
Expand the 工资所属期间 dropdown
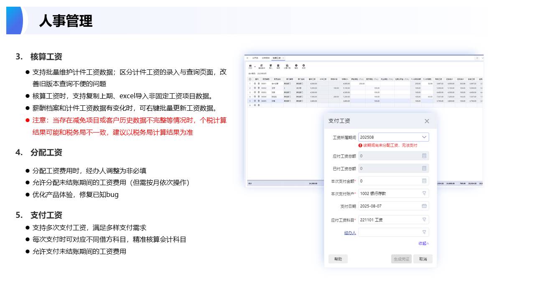[x=424, y=137]
